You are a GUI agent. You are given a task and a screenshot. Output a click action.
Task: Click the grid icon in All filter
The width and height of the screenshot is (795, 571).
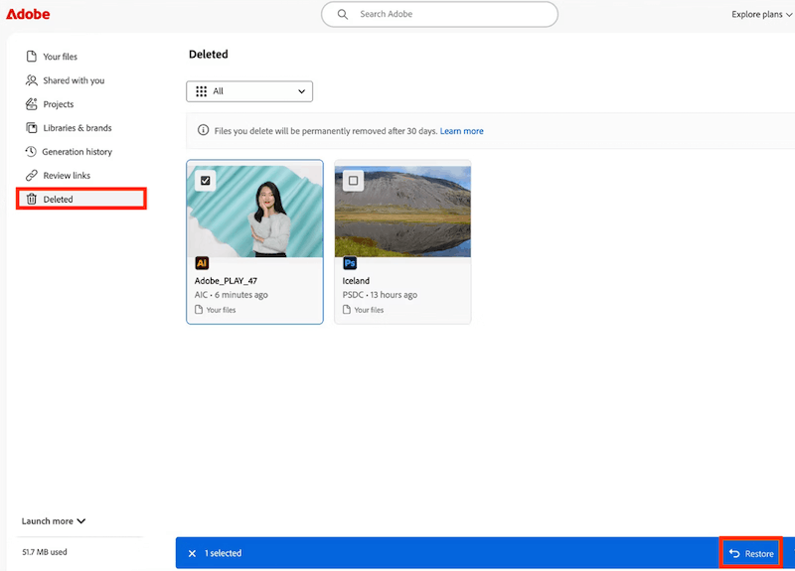(202, 91)
